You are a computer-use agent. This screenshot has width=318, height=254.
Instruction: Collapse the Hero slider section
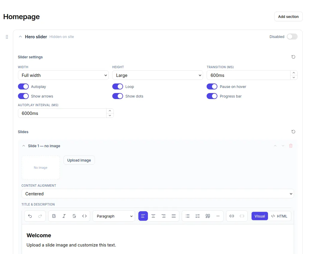click(x=20, y=37)
